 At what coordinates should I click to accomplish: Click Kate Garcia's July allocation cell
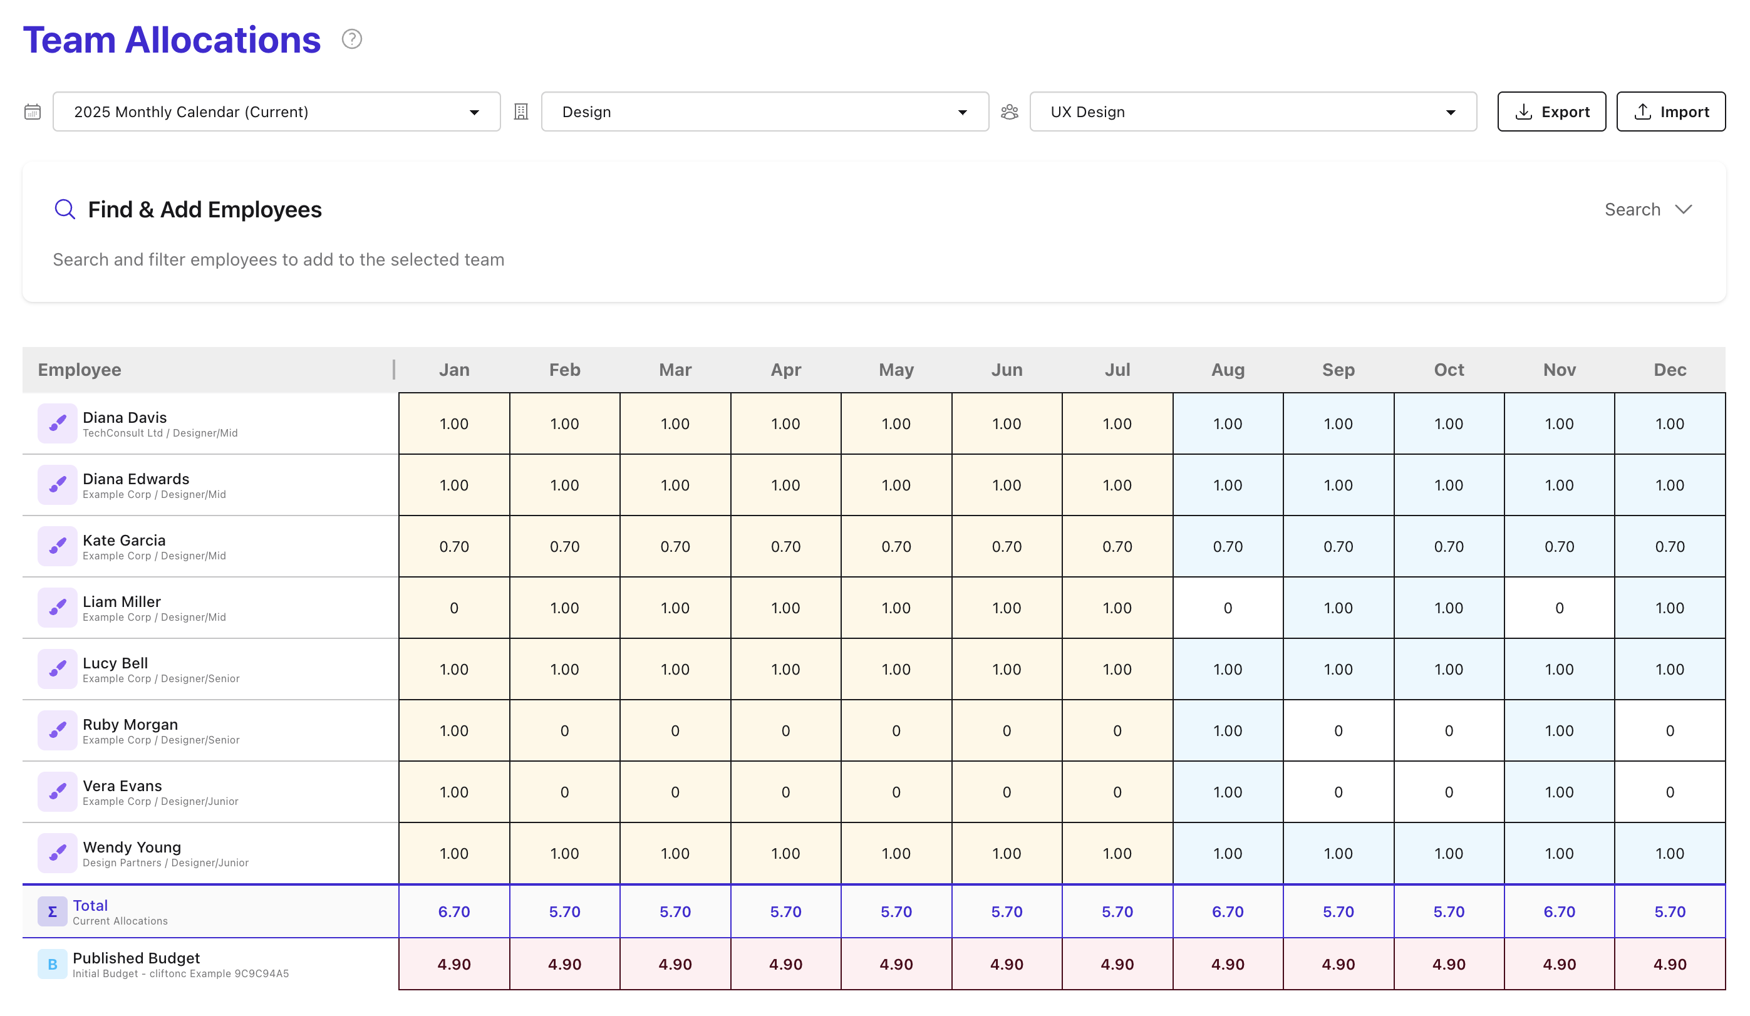1117,546
